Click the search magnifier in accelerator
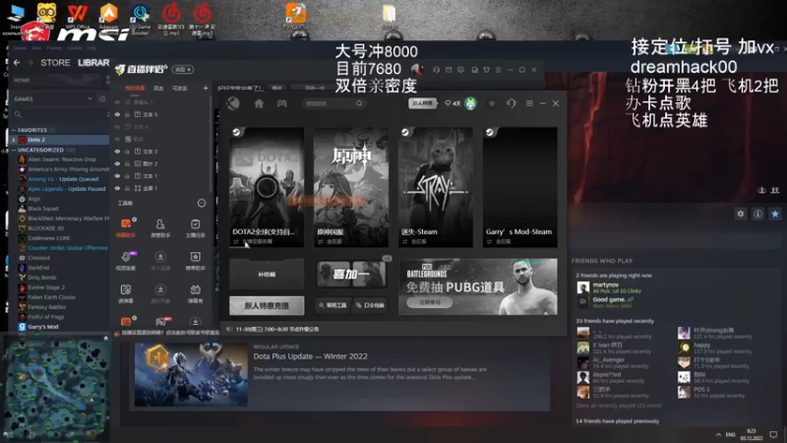This screenshot has width=787, height=443. [x=359, y=103]
